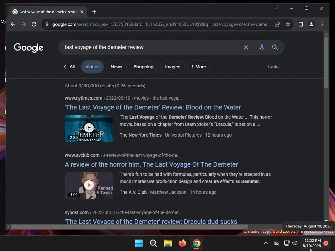Show hidden system tray icons
The width and height of the screenshot is (335, 251).
[x=266, y=243]
